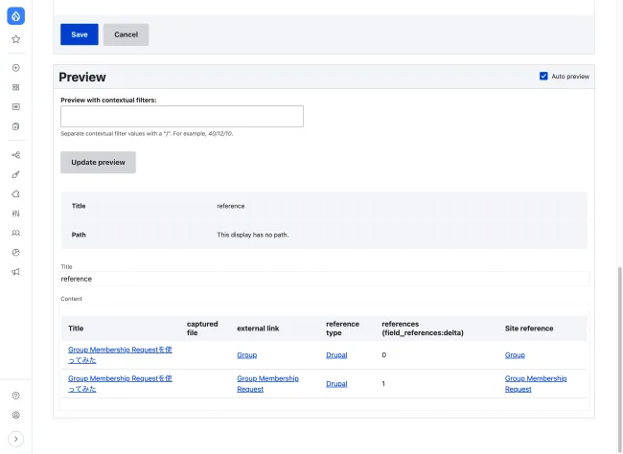The width and height of the screenshot is (623, 454).
Task: Open the Drupal reference type link in first row
Action: tap(336, 355)
